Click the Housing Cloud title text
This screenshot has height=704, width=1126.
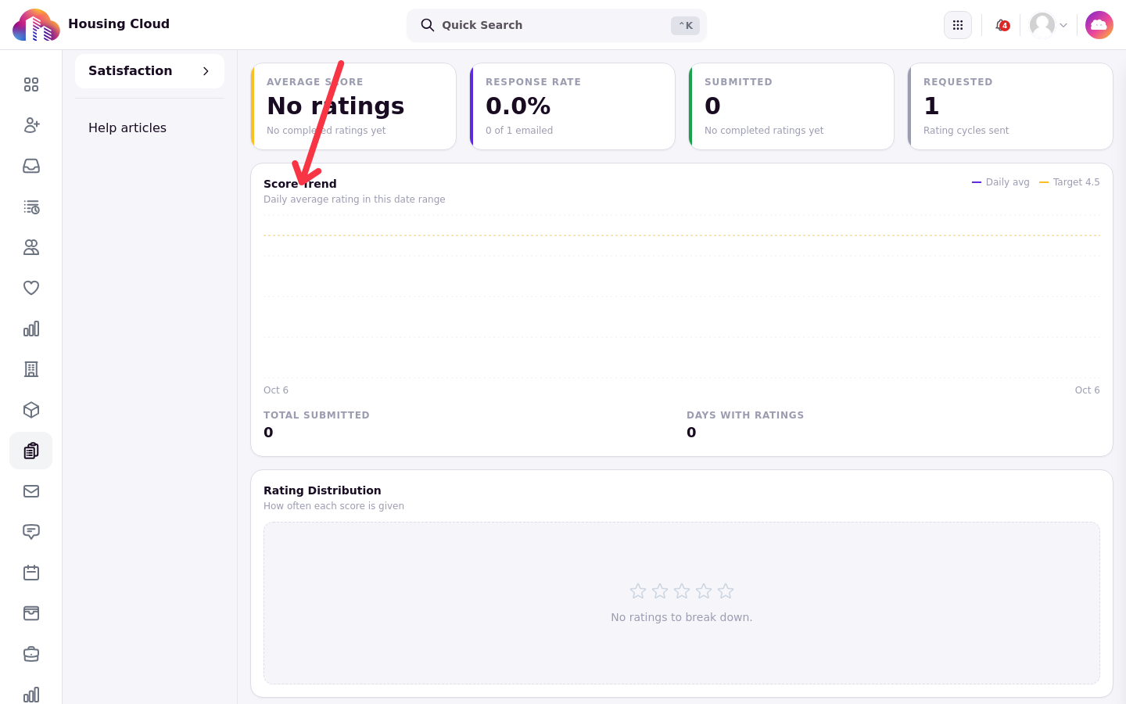119,23
